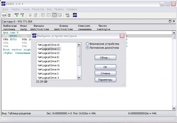The height and width of the screenshot is (123, 177).
Task: Click the partitions toolbar icon with two disks
Action: [x=9, y=15]
